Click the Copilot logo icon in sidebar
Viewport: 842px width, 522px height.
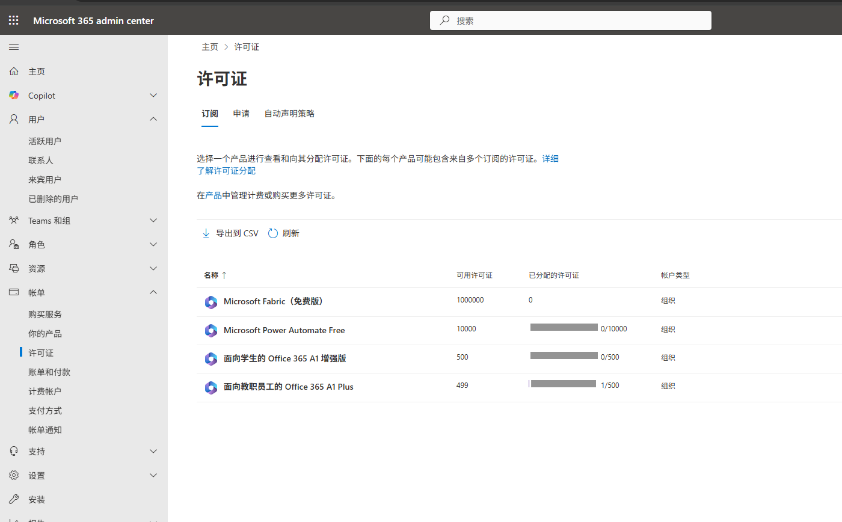pyautogui.click(x=14, y=96)
